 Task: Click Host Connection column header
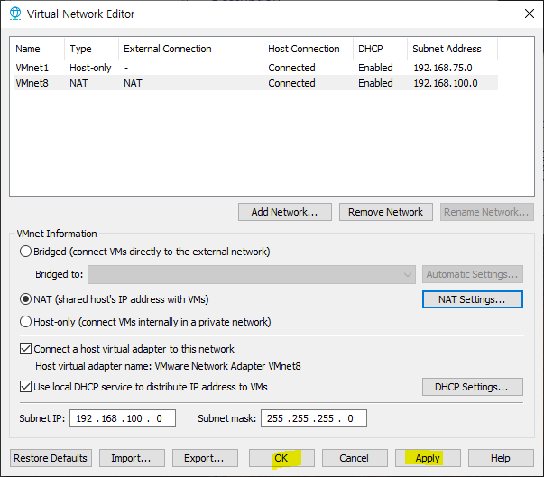click(308, 49)
